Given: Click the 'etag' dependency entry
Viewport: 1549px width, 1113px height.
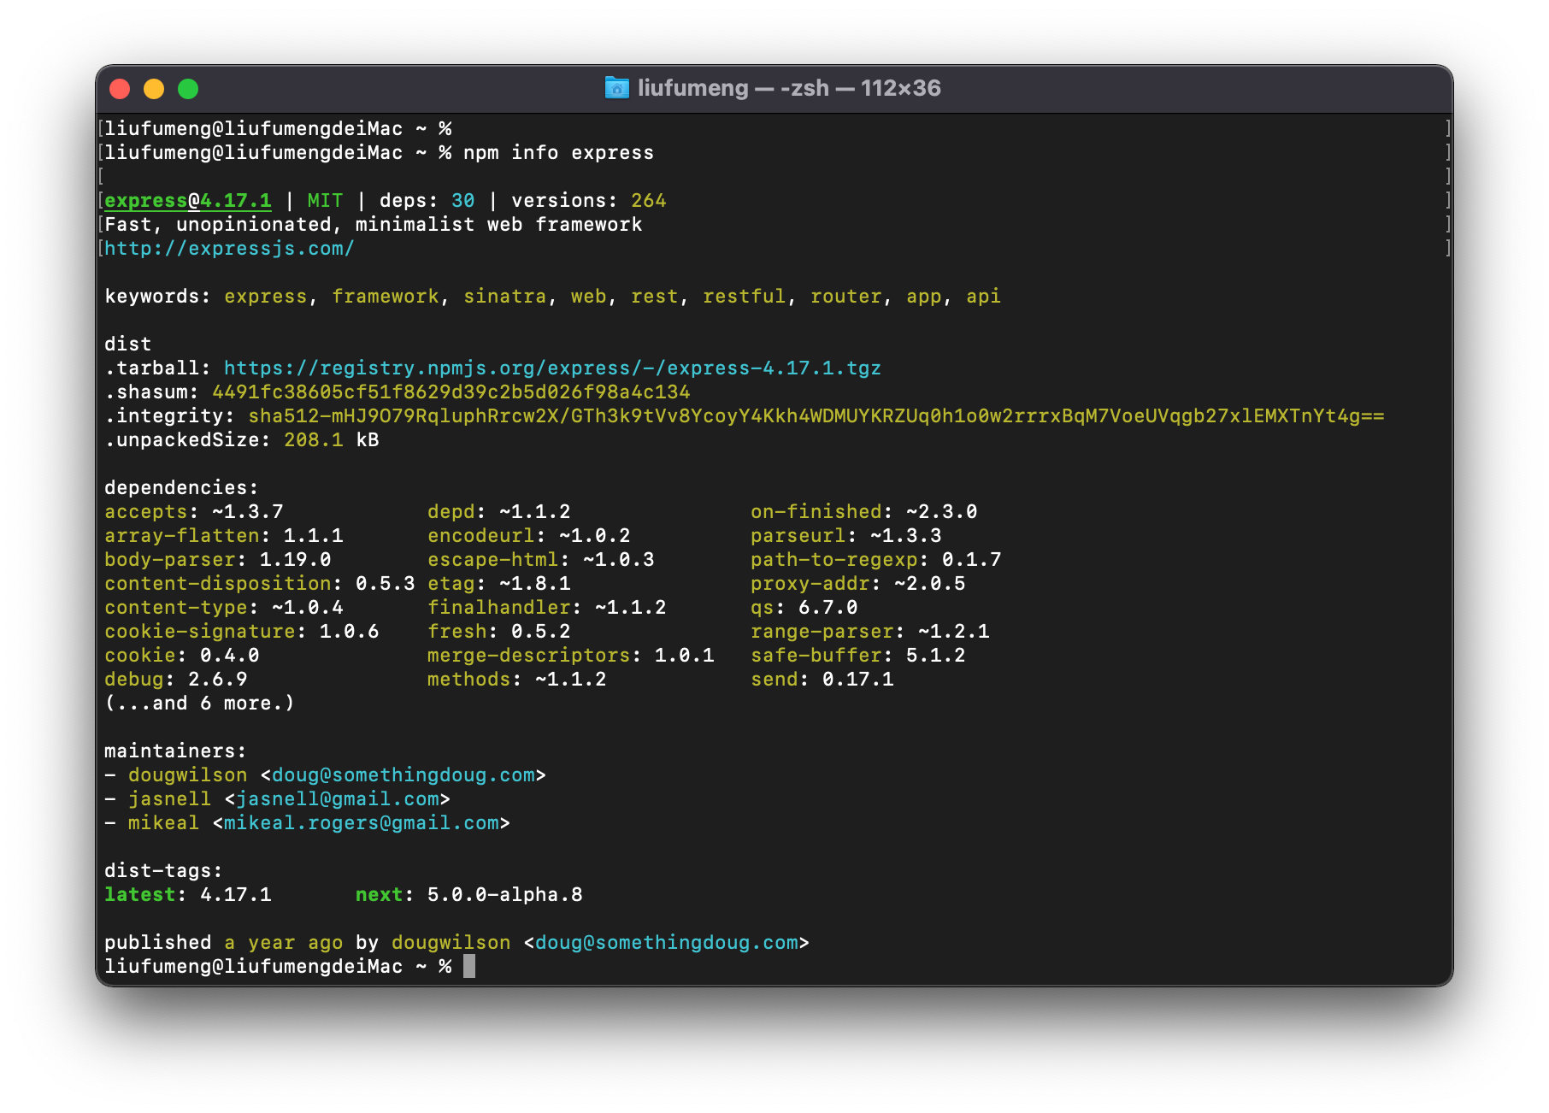Looking at the screenshot, I should pos(498,584).
